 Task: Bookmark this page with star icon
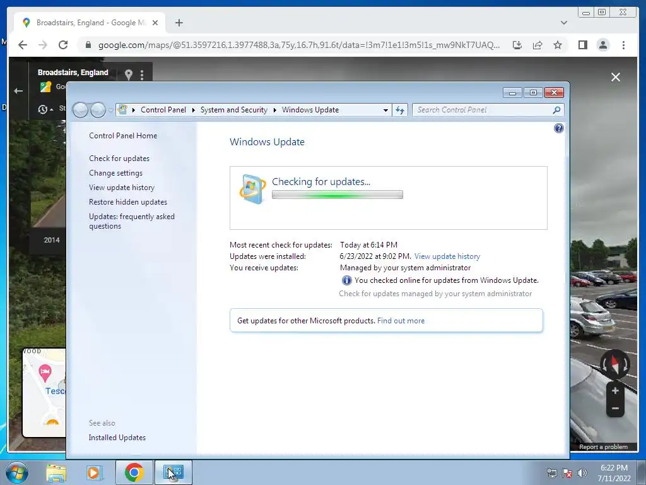click(x=558, y=45)
